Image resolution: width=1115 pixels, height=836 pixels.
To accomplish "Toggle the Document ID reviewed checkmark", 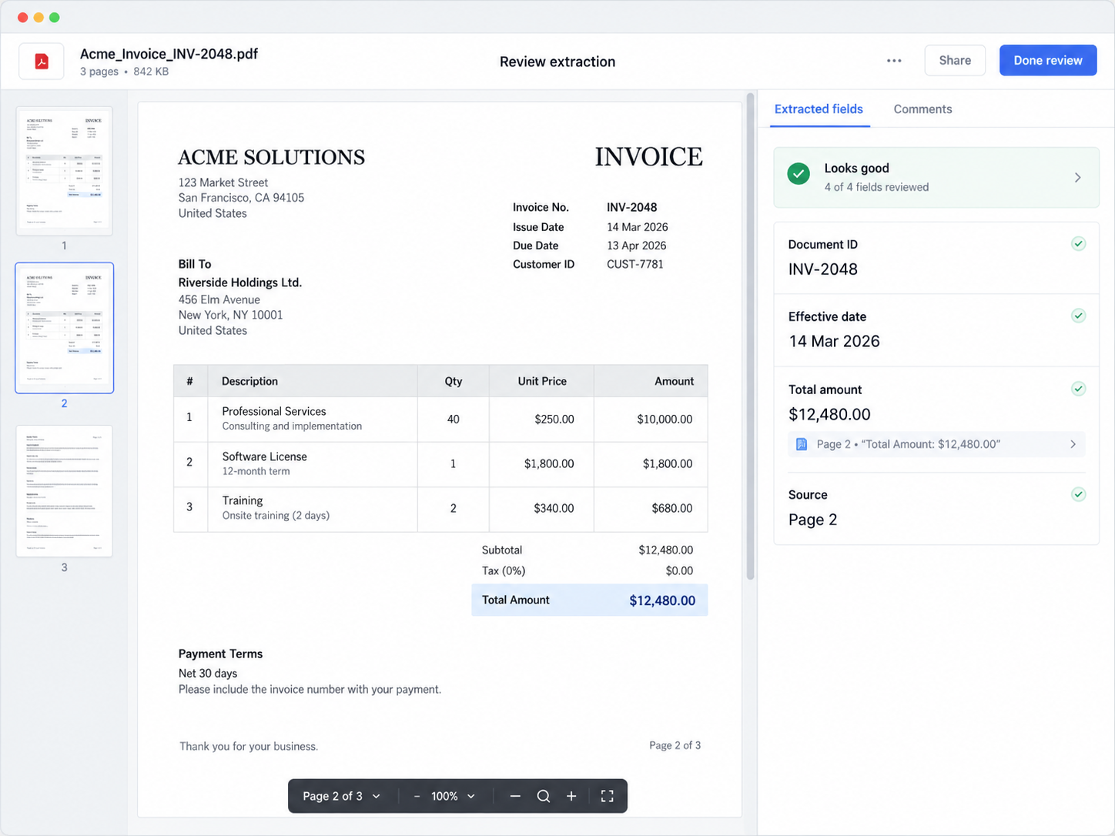I will click(1078, 244).
